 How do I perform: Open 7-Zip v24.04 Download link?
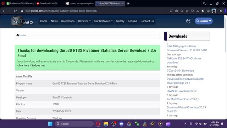click(180, 71)
